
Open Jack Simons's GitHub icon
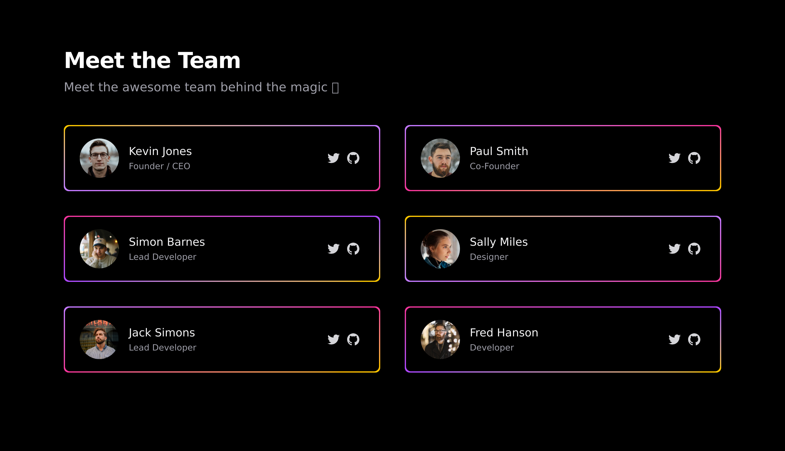[353, 339]
